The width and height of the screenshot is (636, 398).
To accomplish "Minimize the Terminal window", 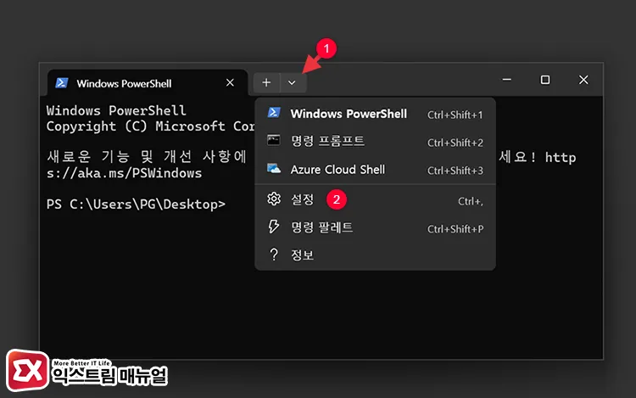I will (506, 80).
